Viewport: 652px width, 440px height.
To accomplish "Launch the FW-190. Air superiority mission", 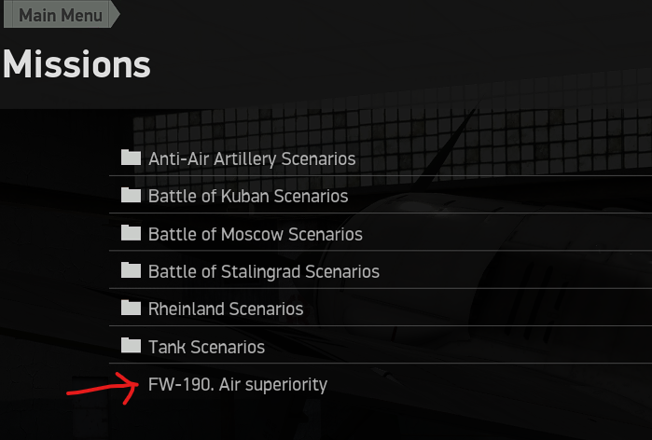I will point(237,384).
